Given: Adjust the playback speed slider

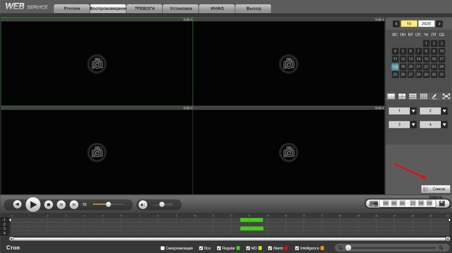Looking at the screenshot, I should 108,204.
